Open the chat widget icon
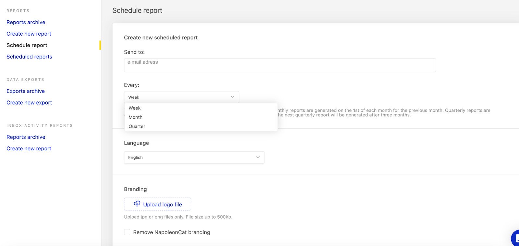The height and width of the screenshot is (246, 519). [515, 238]
